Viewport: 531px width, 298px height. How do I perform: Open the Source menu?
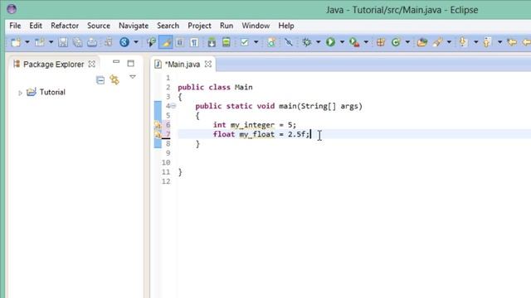click(x=99, y=26)
